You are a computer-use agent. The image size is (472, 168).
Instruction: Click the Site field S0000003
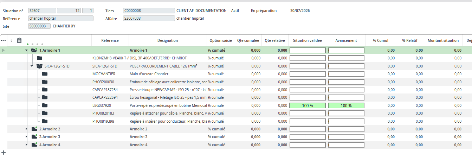39,26
